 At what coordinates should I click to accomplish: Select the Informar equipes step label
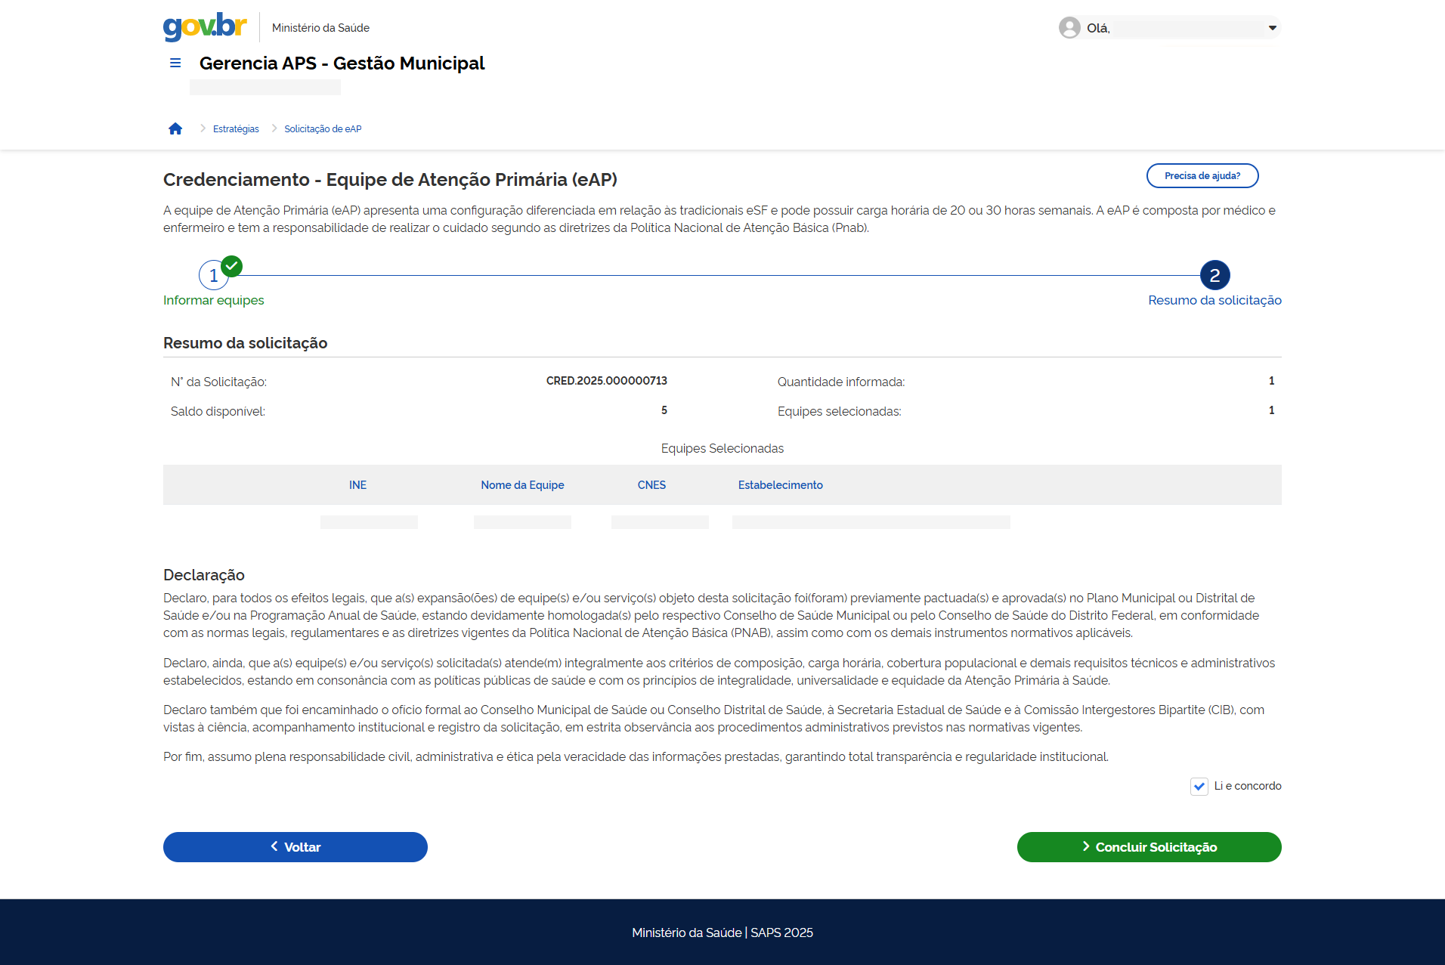[214, 301]
